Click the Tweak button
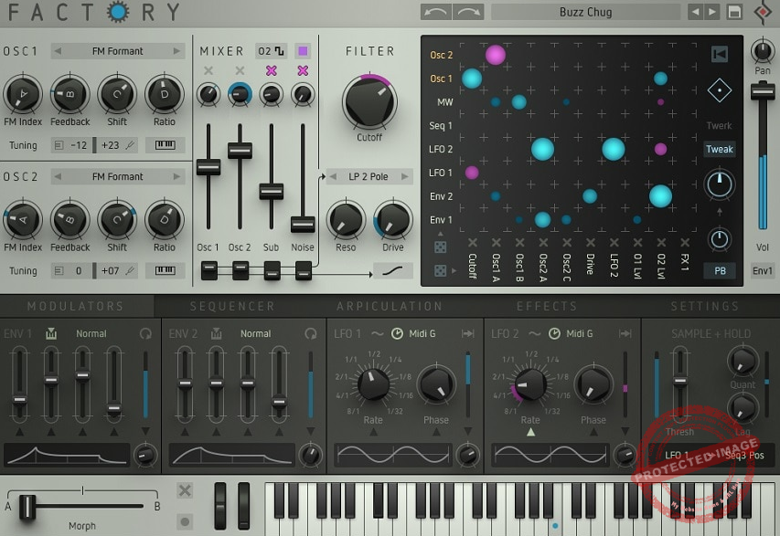The width and height of the screenshot is (780, 536). point(720,149)
